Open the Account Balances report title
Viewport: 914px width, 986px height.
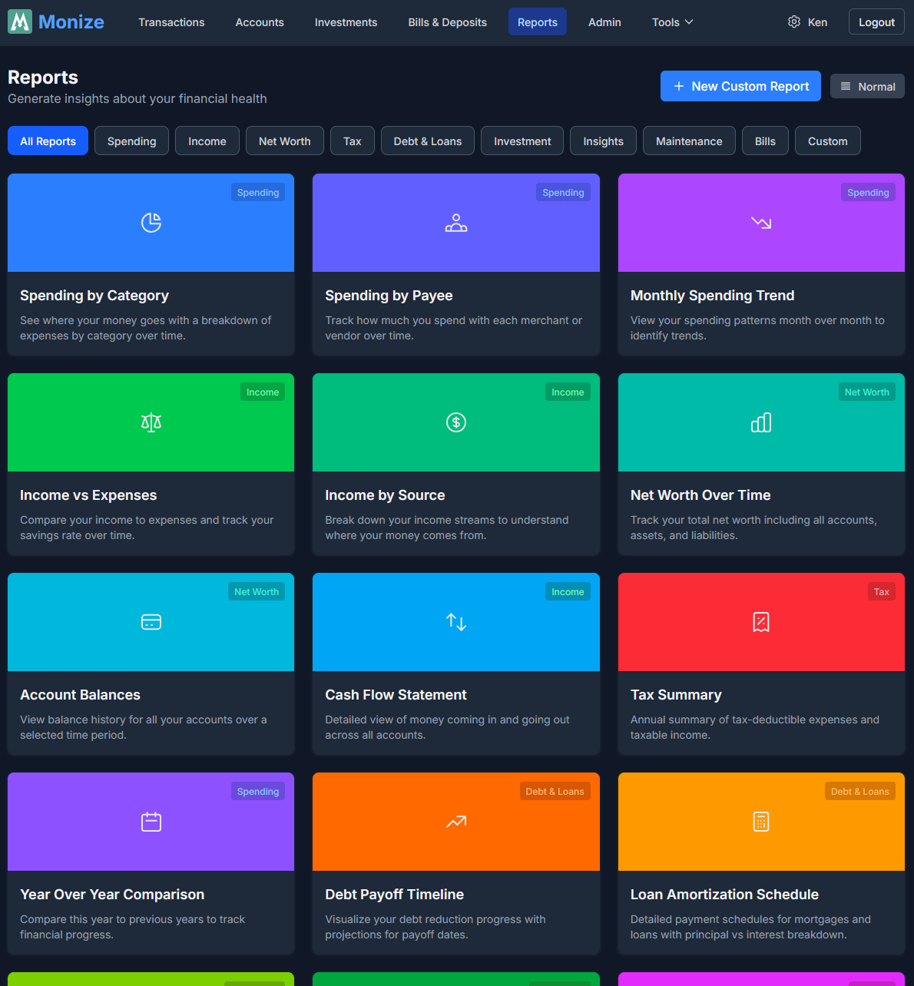coord(80,695)
